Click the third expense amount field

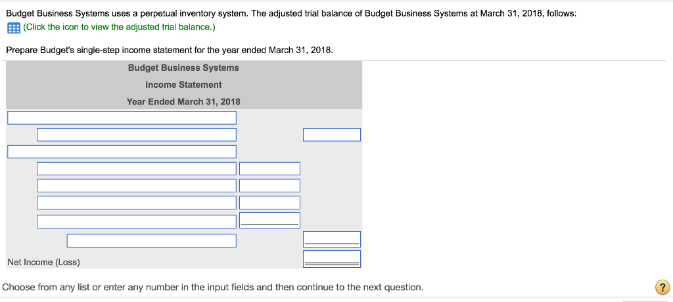(269, 202)
